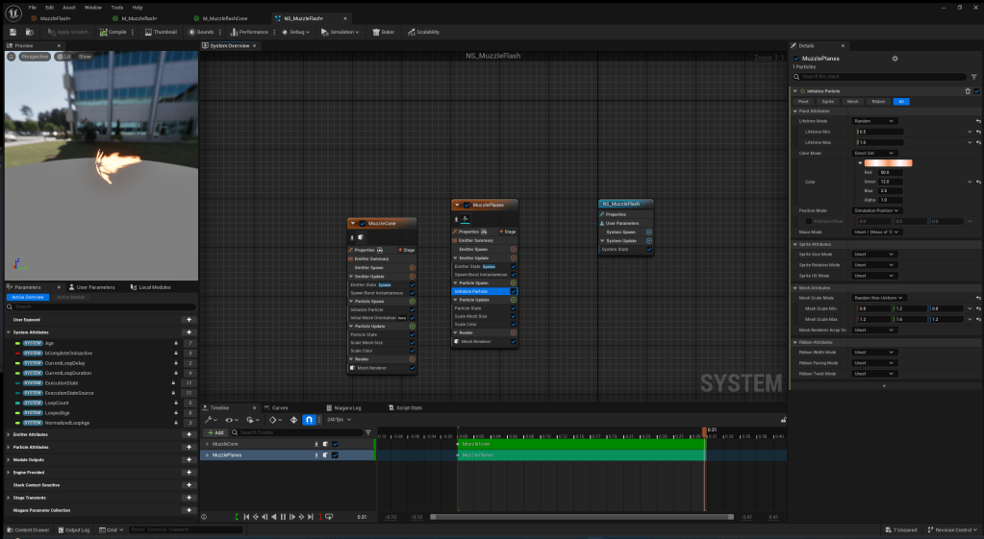Open the Lifetime Mode dropdown

874,121
